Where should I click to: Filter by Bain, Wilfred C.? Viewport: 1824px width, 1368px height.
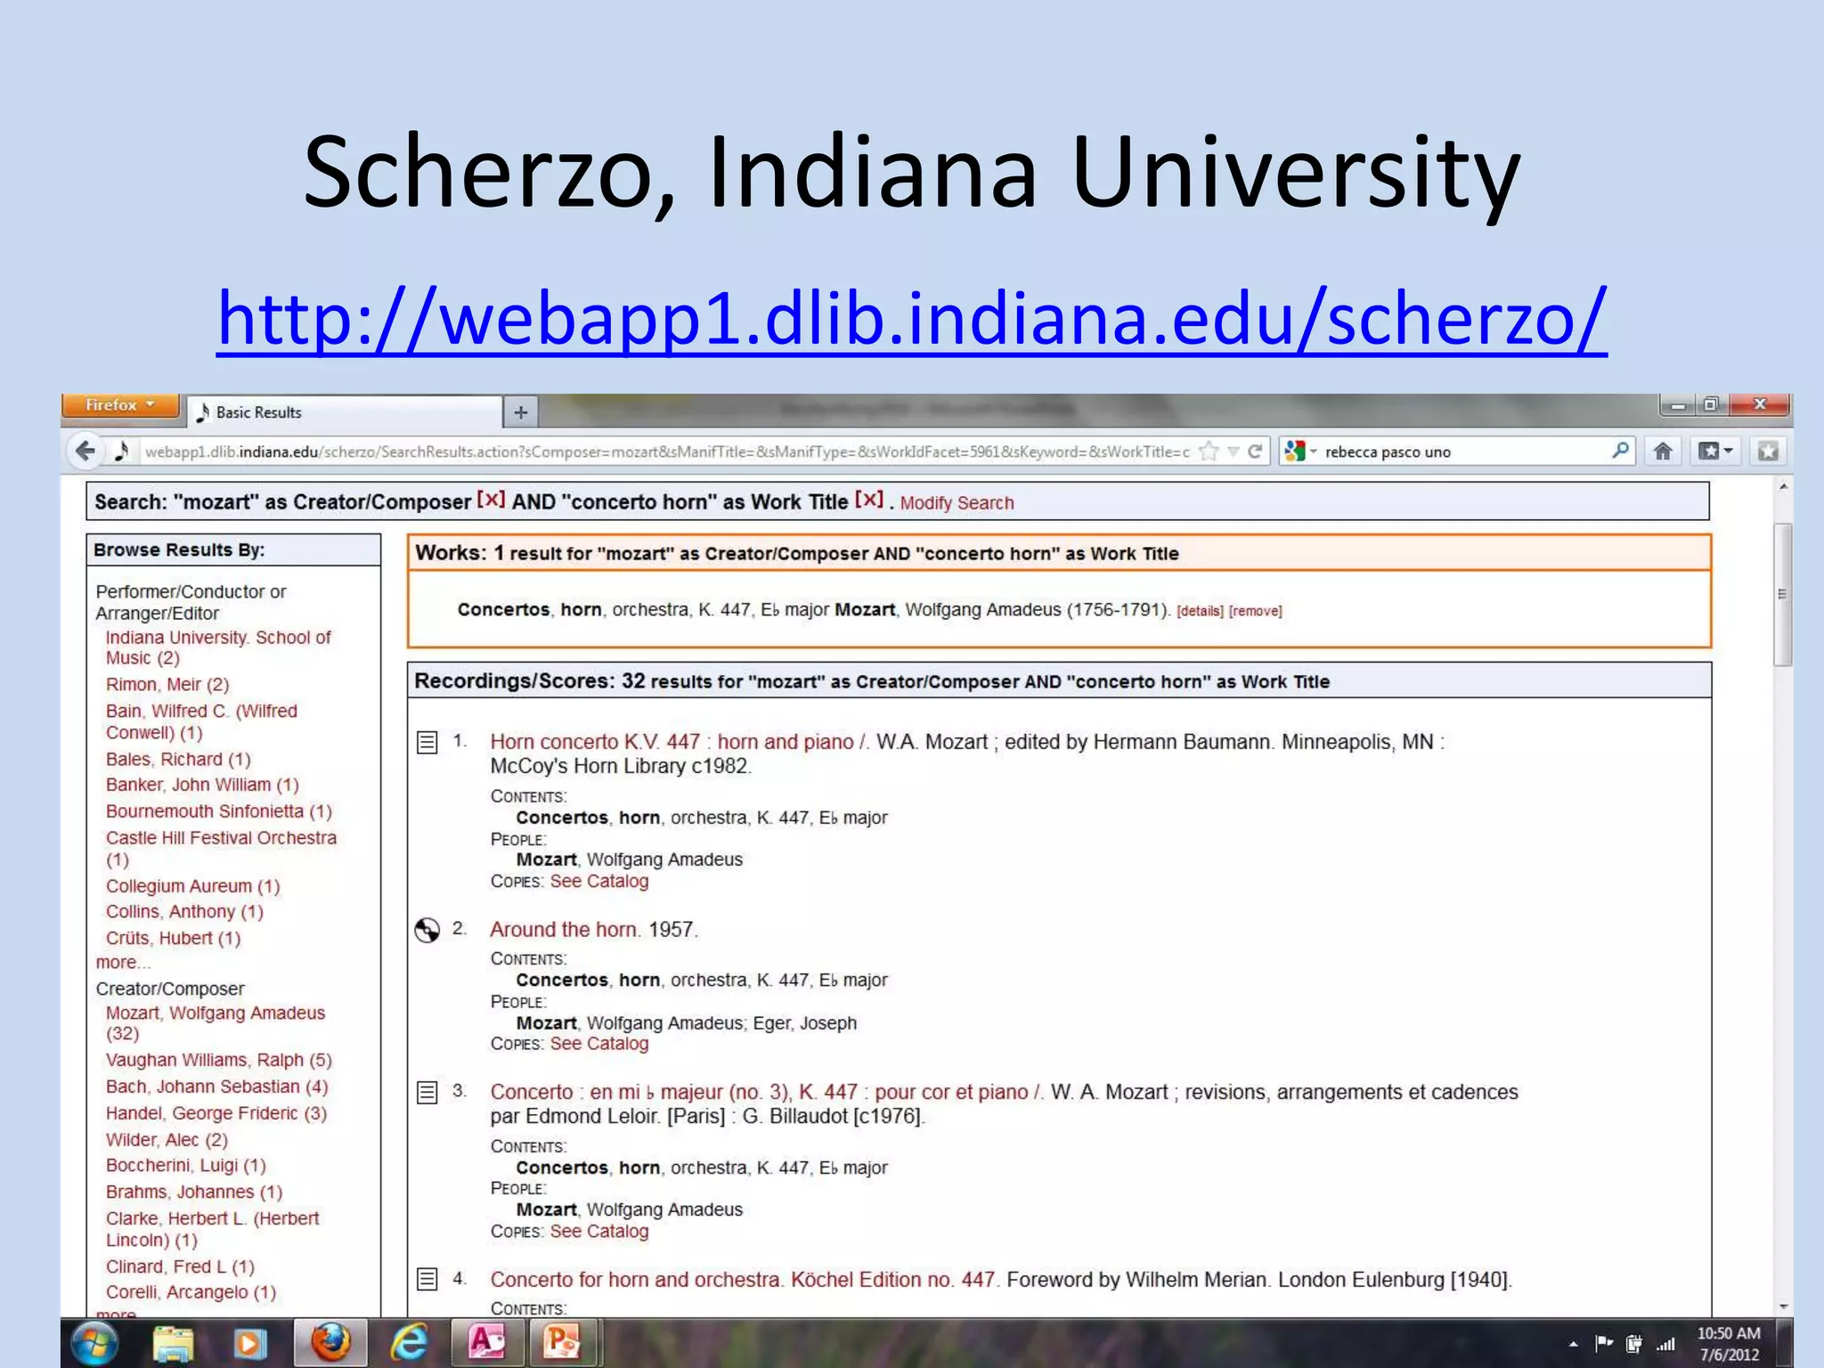[202, 721]
